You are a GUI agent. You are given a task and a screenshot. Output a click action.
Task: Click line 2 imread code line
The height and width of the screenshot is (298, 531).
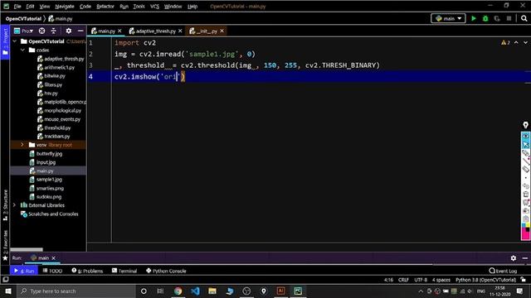click(185, 54)
